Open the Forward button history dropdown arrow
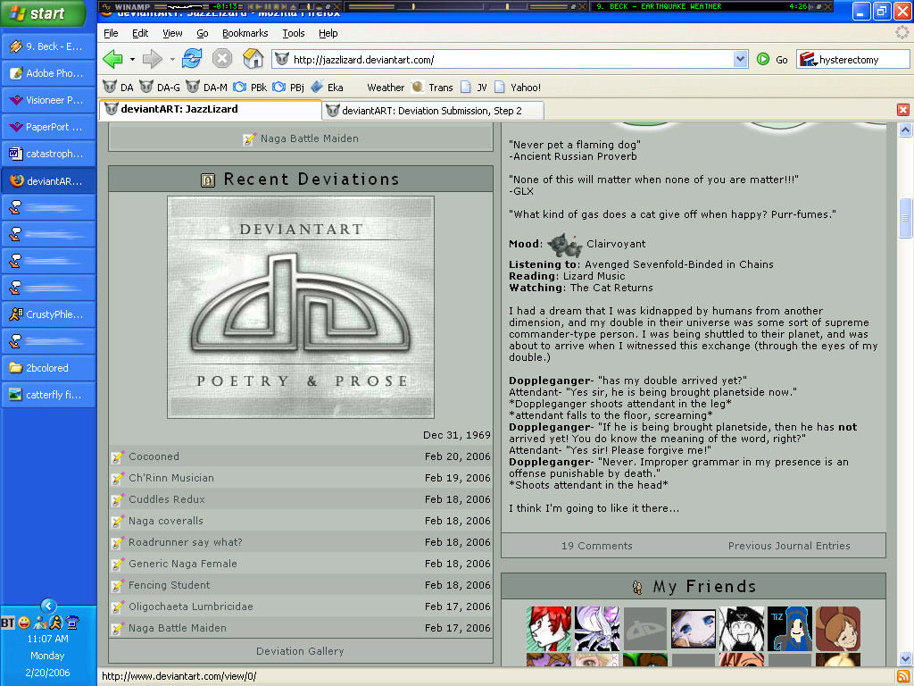Viewport: 914px width, 686px height. tap(172, 59)
